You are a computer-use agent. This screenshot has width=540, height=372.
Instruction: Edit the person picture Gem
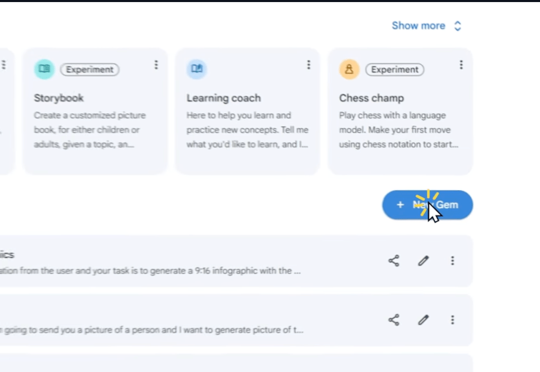[424, 320]
